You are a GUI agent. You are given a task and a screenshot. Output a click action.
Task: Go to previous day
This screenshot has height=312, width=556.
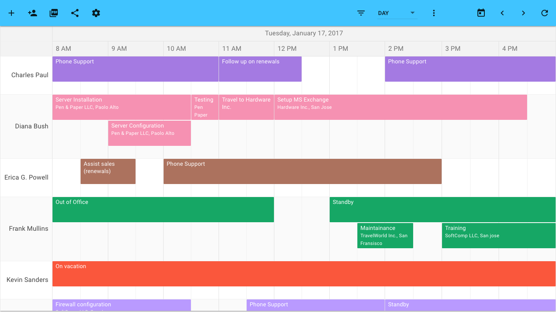click(x=502, y=13)
